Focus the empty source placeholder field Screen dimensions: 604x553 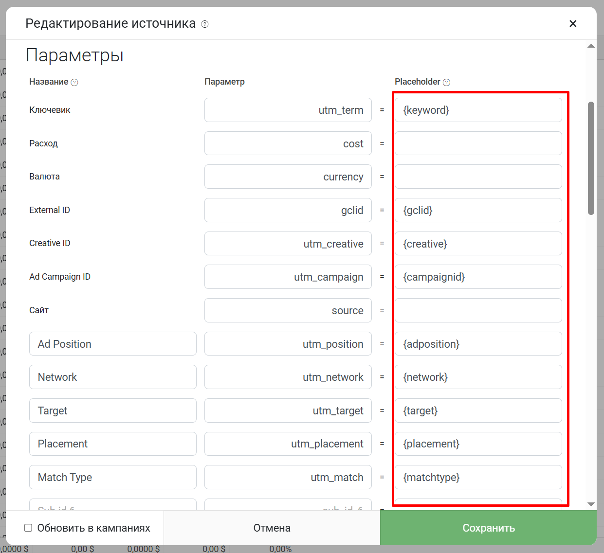coord(478,310)
